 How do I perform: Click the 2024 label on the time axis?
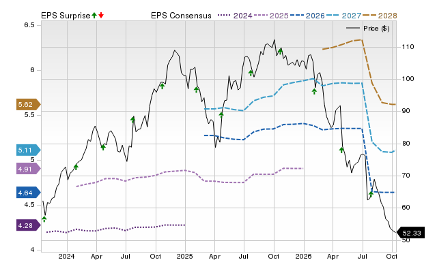[66, 256]
